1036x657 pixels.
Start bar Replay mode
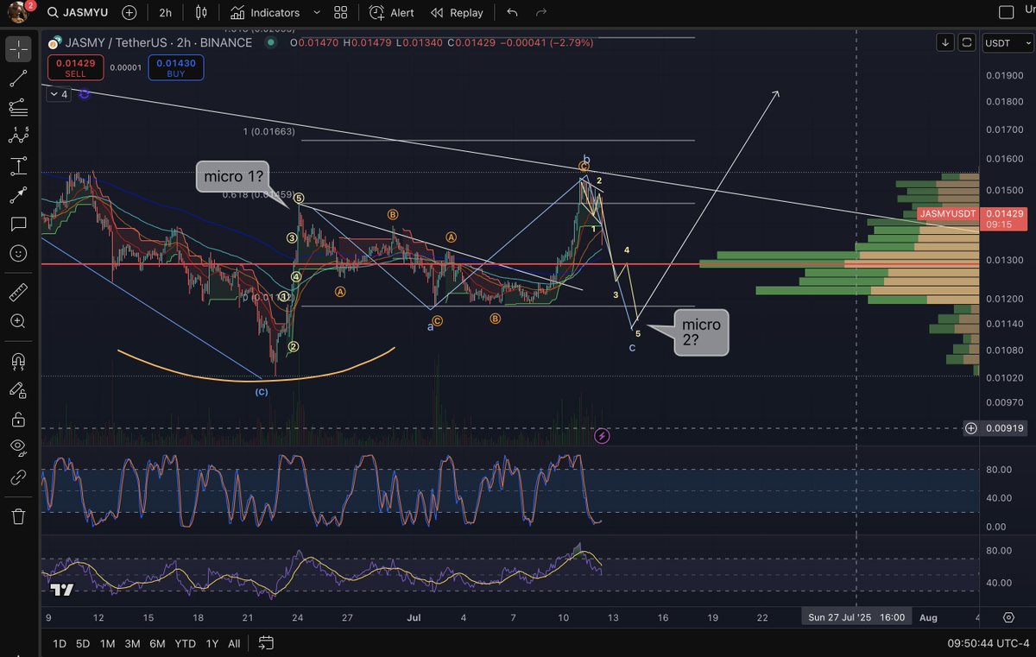coord(457,13)
